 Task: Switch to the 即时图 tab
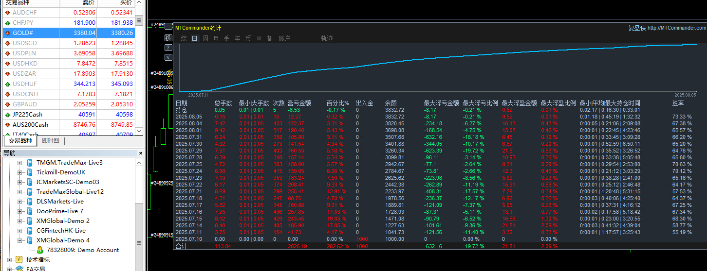tap(51, 141)
